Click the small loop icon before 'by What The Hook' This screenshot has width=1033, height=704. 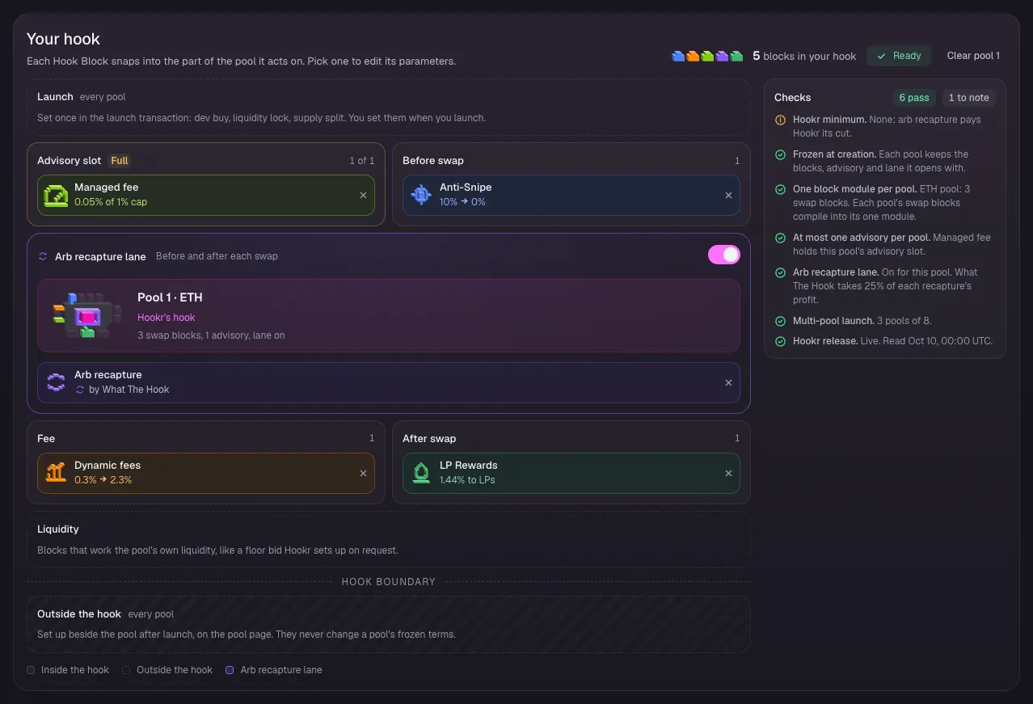(80, 390)
